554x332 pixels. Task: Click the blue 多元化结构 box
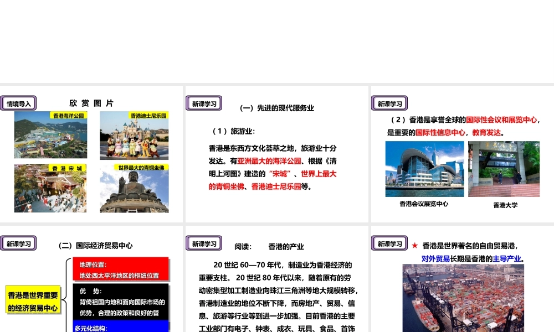tap(121, 326)
